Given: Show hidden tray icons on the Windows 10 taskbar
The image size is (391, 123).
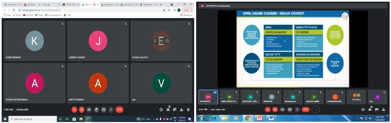Looking at the screenshot, I should point(154,119).
